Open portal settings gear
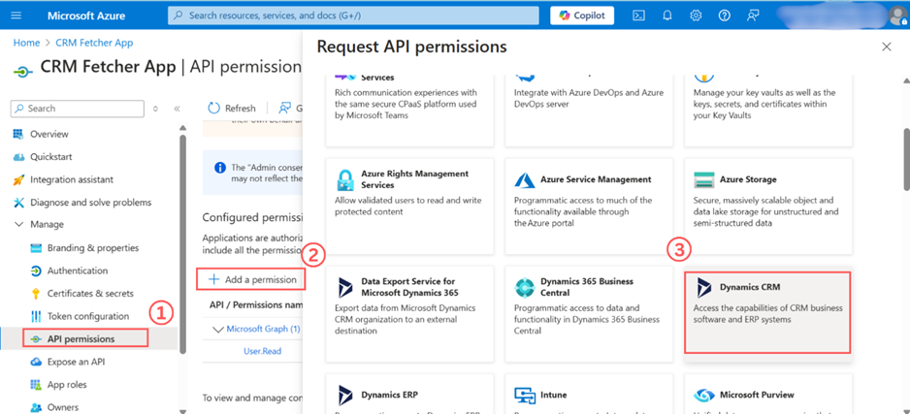This screenshot has width=910, height=414. click(x=696, y=16)
